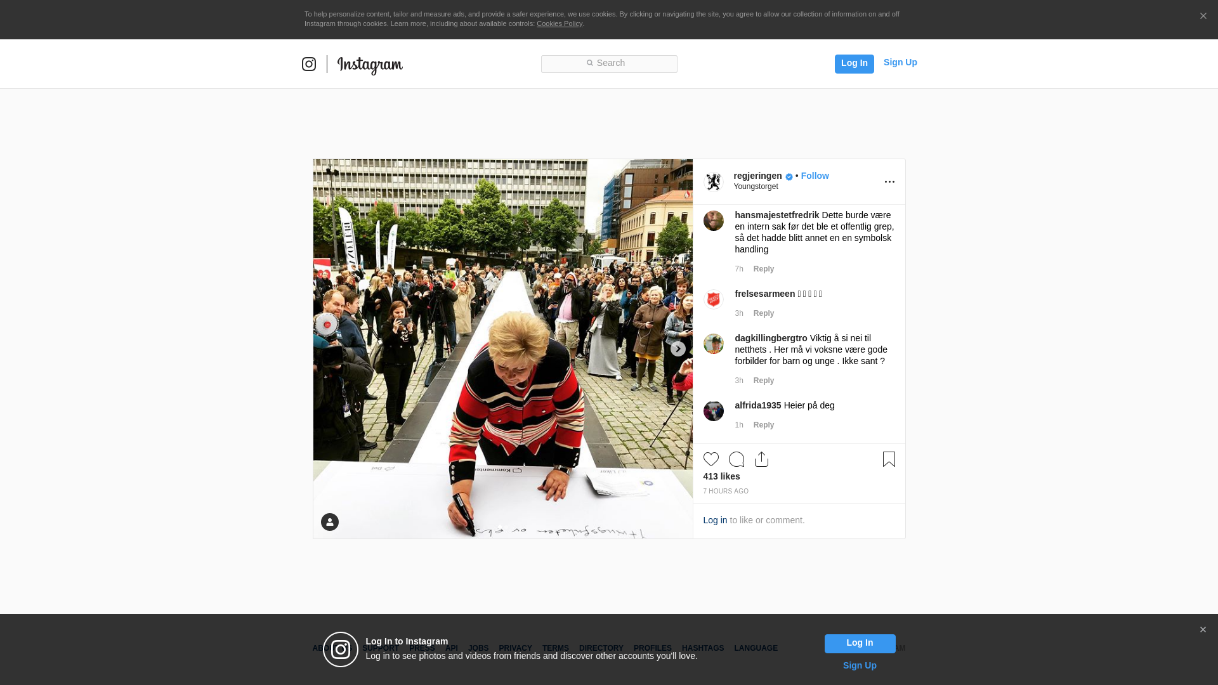Image resolution: width=1218 pixels, height=685 pixels.
Task: Show tagged people via the person icon
Action: pyautogui.click(x=330, y=522)
